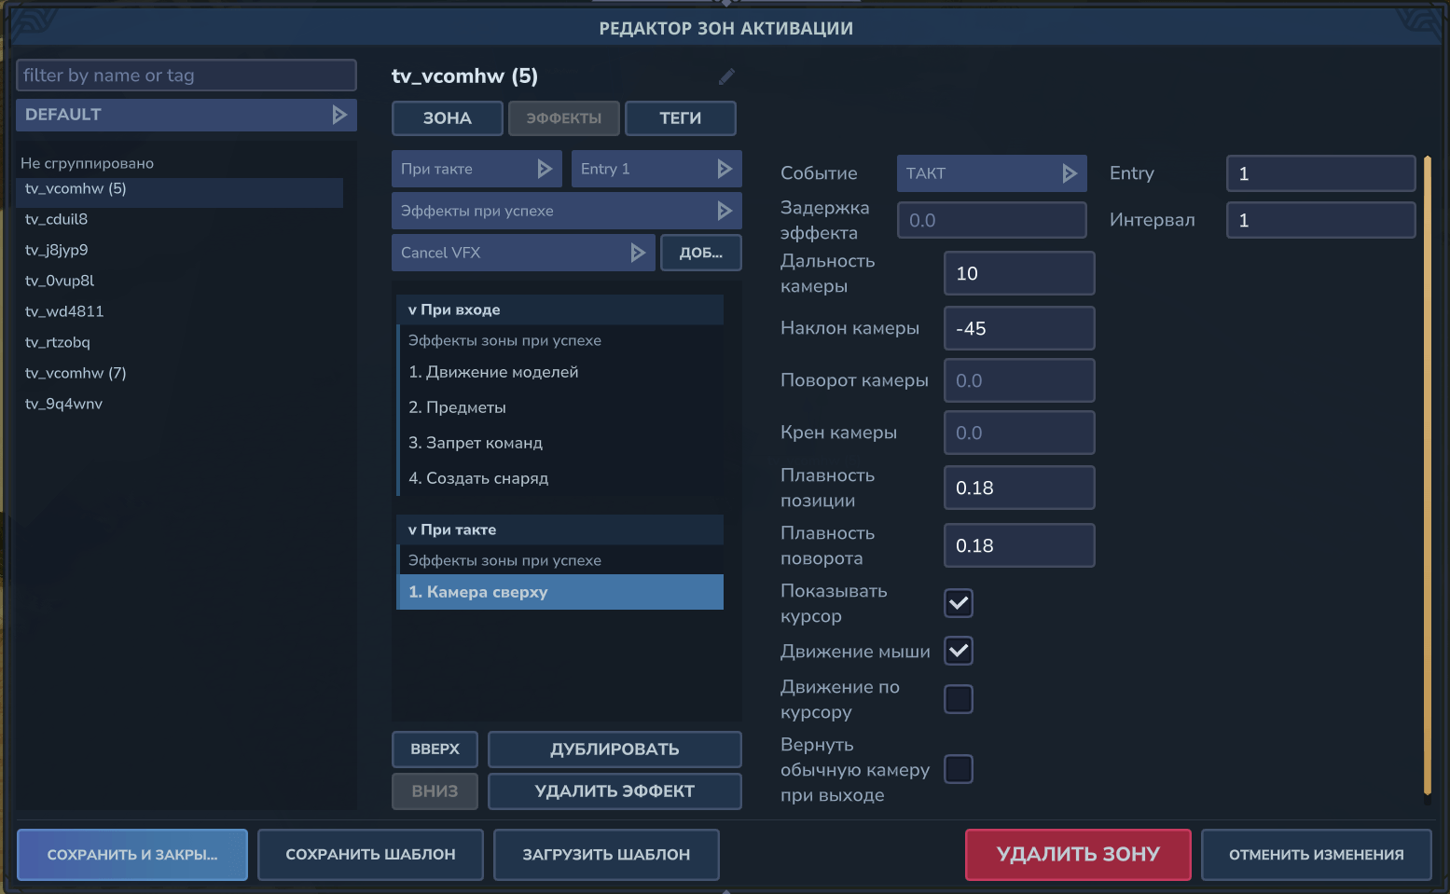Screen dimensions: 1450x894
Task: Select zone tv_cduil8 in the list
Action: click(180, 219)
